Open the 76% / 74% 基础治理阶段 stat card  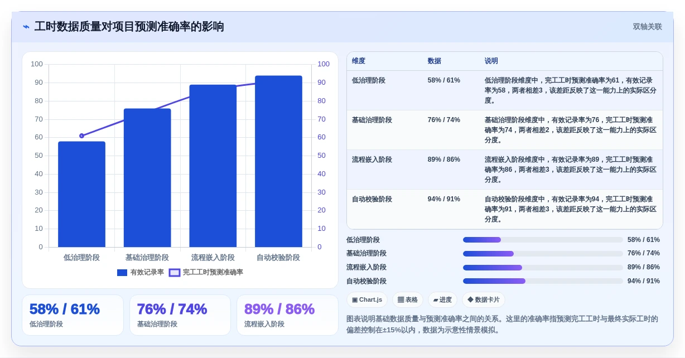coord(180,315)
